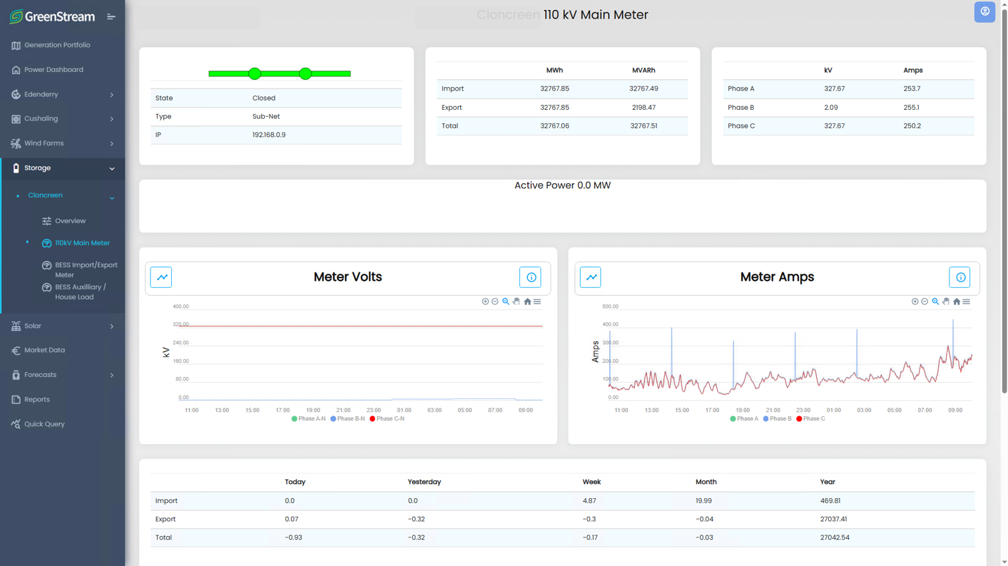Expand the Forecasts menu

63,375
